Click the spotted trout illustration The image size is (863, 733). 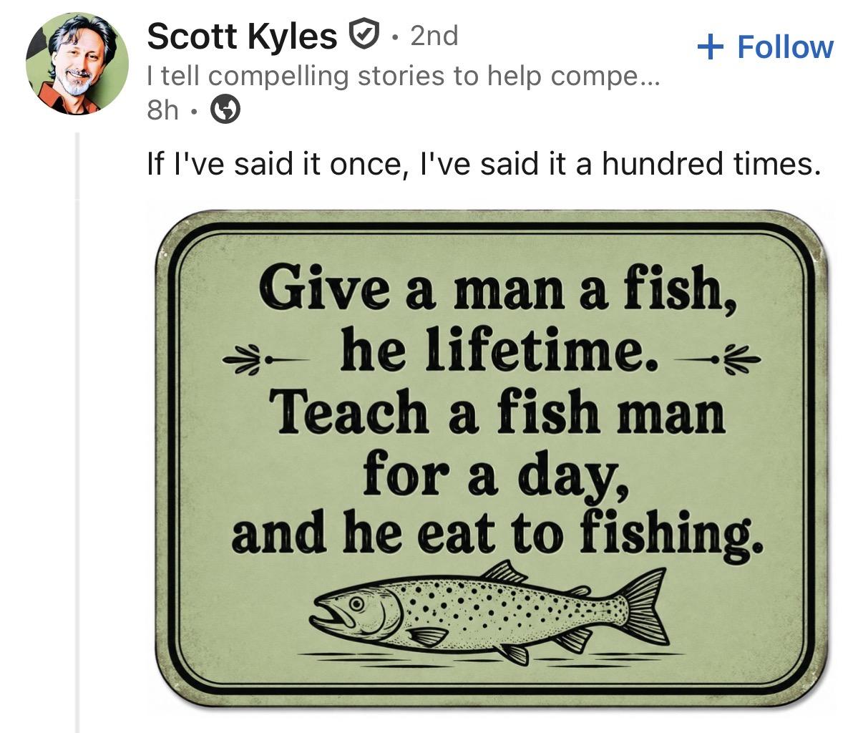pos(489,611)
